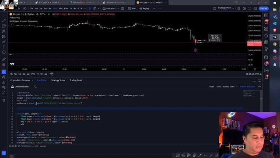280x158 pixels.
Task: Search inside the Pine Editor magnifier icon
Action: 35,87
